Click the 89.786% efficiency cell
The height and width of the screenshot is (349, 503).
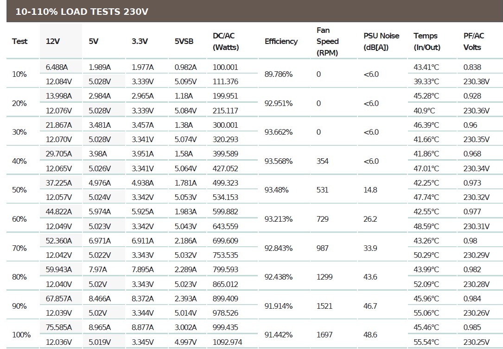(x=279, y=74)
